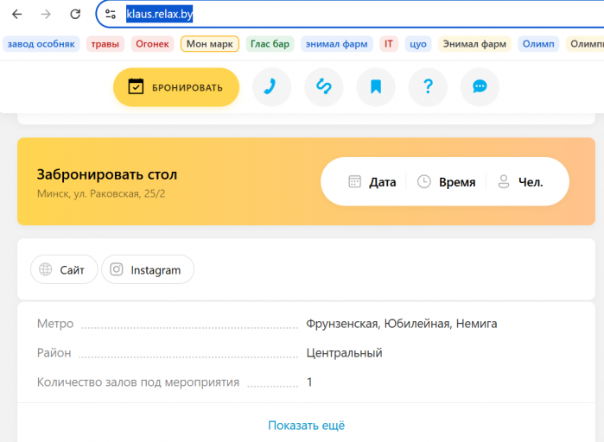Open the 'цуо' bookmark
Screen dimensions: 604x442
[418, 44]
